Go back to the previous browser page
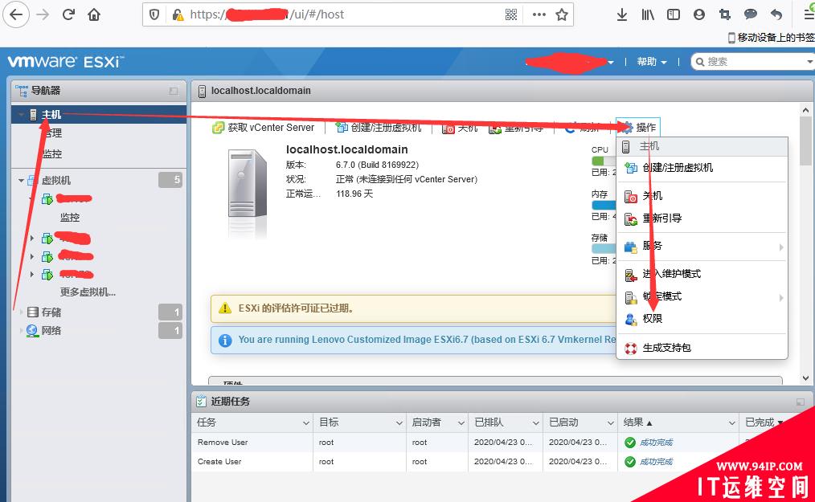815x502 pixels. tap(16, 14)
